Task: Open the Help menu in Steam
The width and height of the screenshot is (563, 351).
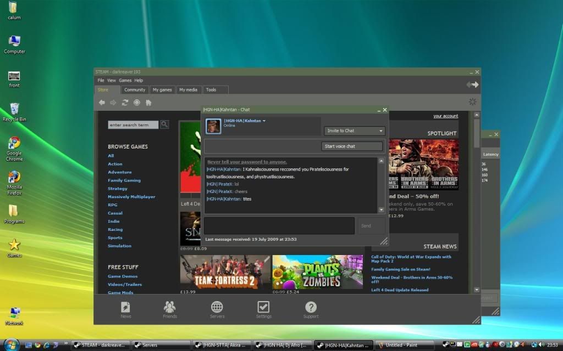Action: 139,81
